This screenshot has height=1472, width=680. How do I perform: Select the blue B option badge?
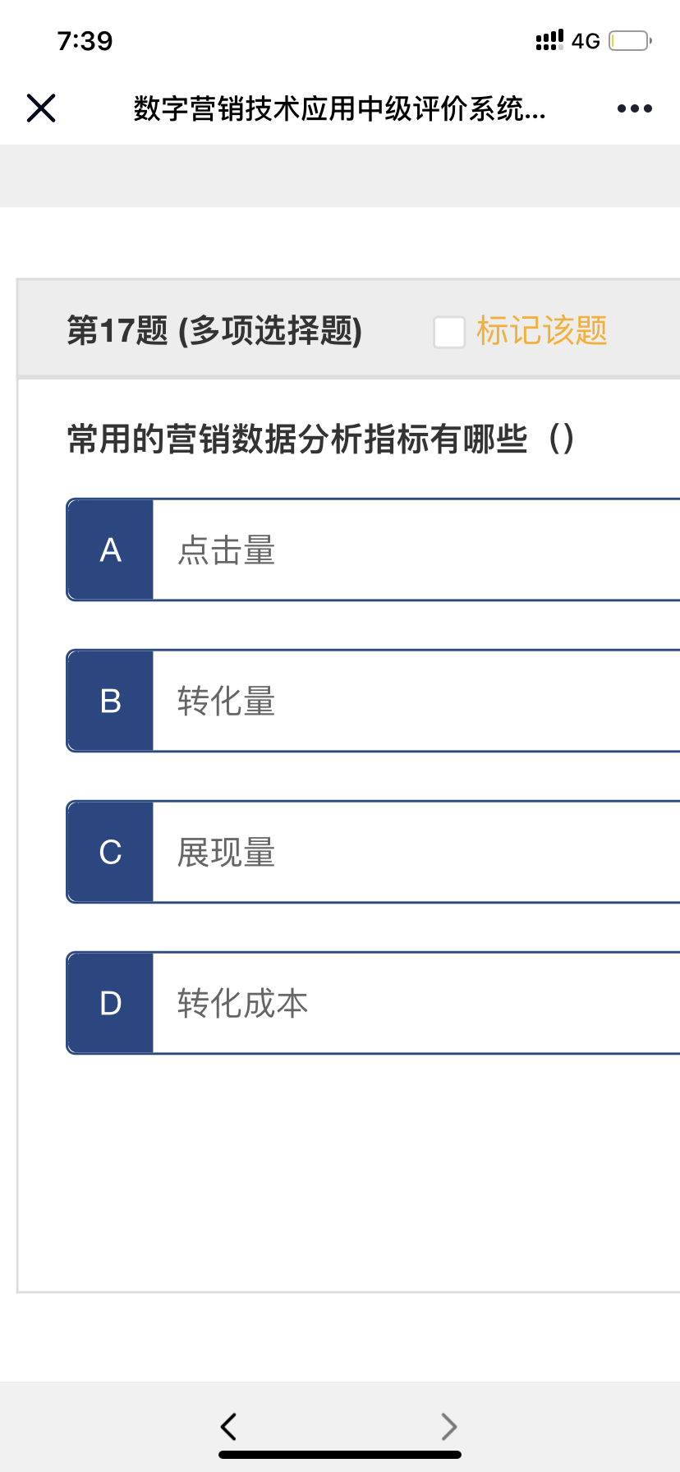click(x=110, y=701)
